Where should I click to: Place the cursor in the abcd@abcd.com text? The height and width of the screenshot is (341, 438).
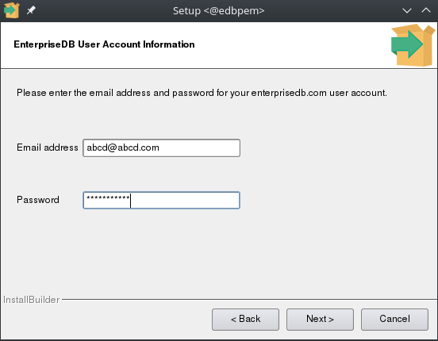(123, 148)
